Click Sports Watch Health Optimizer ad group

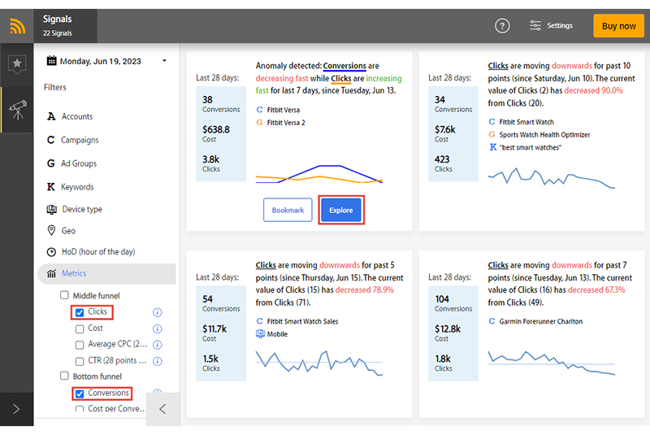[x=544, y=135]
